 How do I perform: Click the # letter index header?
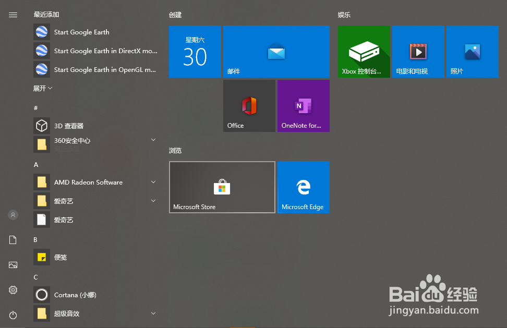tap(36, 108)
